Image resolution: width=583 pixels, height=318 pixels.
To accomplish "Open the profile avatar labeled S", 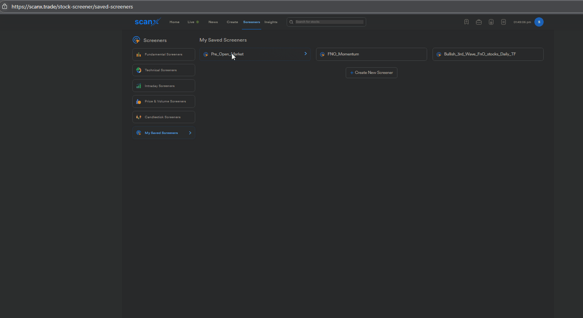I will tap(539, 22).
